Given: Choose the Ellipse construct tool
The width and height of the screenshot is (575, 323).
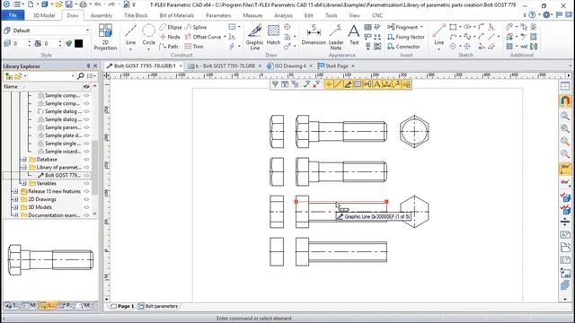Looking at the screenshot, I should 171,27.
